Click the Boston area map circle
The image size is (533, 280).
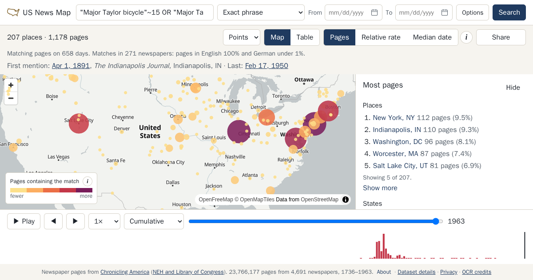(328, 111)
